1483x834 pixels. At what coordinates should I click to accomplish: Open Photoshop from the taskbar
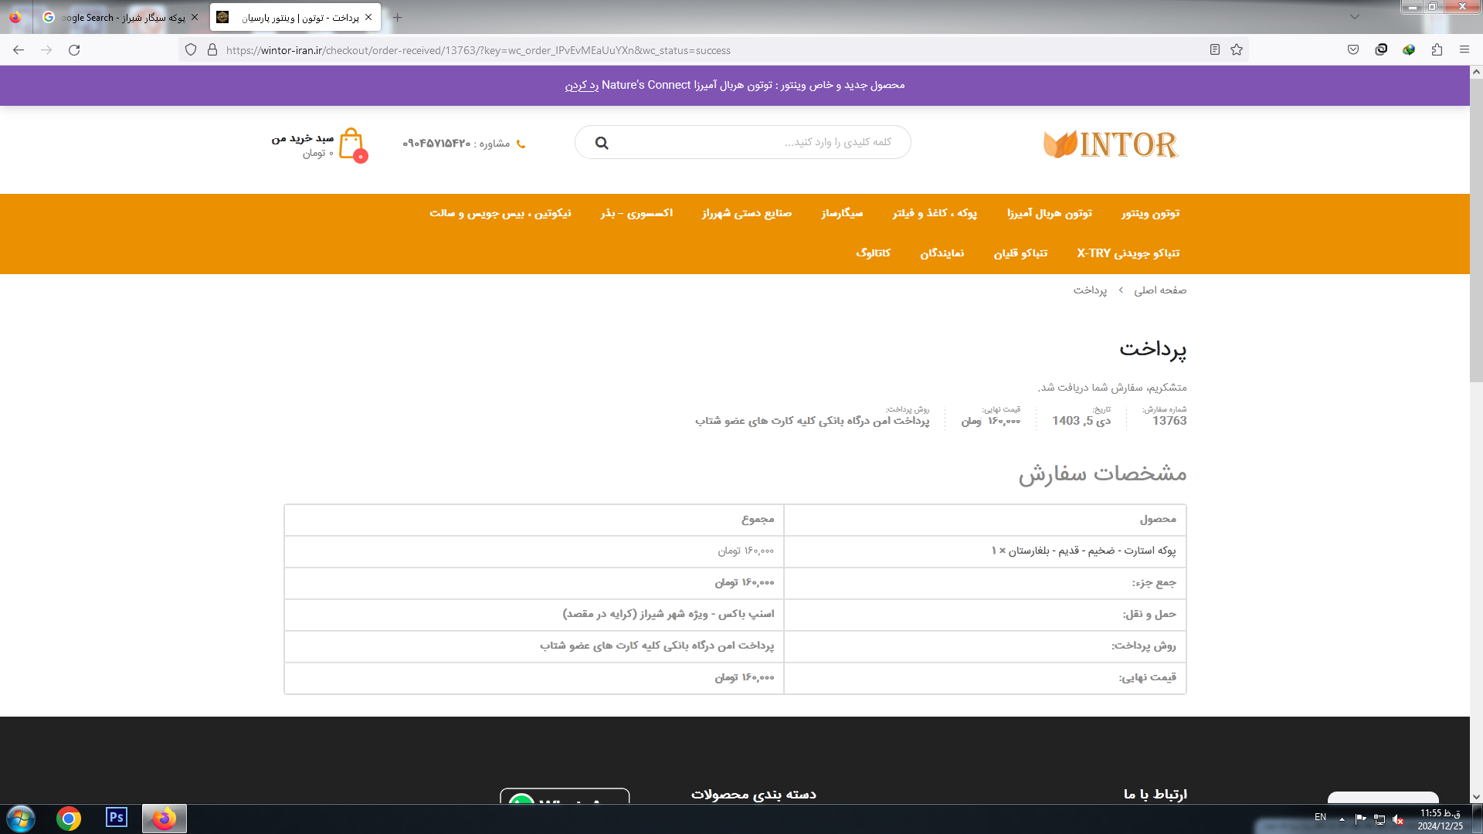(117, 818)
